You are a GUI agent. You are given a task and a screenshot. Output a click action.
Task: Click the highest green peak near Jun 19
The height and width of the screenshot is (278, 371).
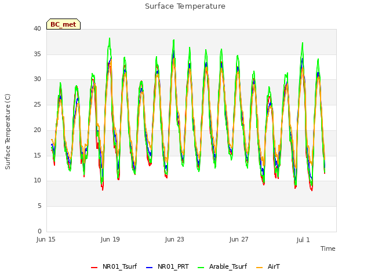click(x=110, y=39)
